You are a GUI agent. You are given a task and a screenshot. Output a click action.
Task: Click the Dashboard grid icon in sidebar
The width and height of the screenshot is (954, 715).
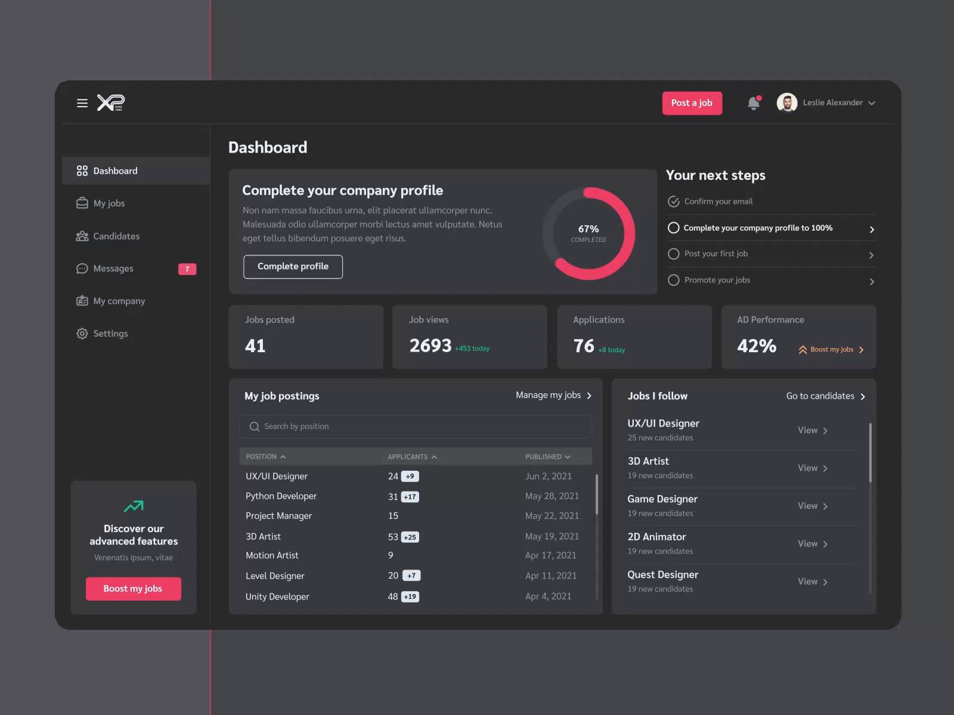pyautogui.click(x=82, y=171)
